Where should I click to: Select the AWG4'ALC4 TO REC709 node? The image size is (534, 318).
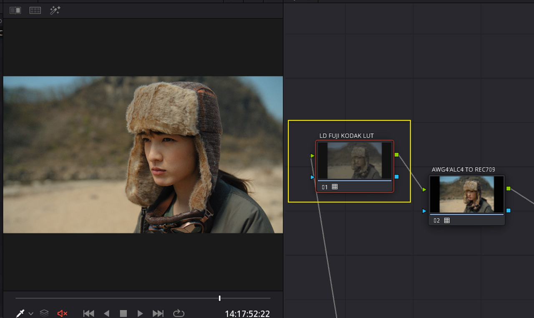pos(467,200)
